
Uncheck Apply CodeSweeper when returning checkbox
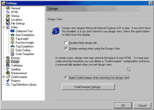pyautogui.click(x=66, y=78)
